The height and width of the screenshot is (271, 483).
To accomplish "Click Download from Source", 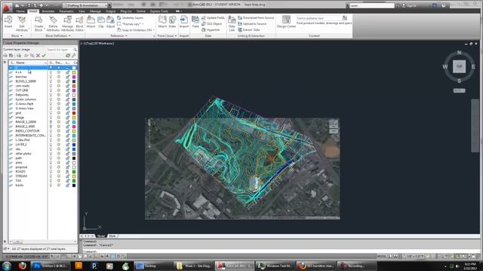I will tap(256, 18).
